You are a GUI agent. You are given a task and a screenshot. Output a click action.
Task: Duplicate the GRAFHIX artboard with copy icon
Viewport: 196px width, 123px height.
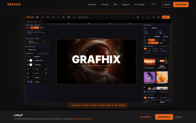click(x=44, y=42)
